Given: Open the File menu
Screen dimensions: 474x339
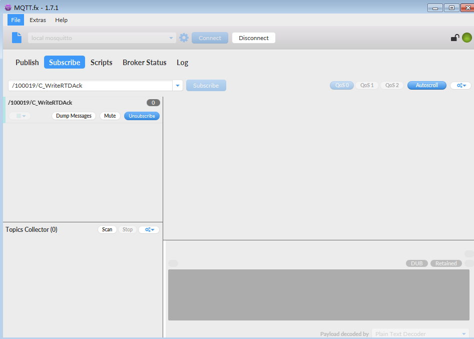Looking at the screenshot, I should tap(16, 20).
